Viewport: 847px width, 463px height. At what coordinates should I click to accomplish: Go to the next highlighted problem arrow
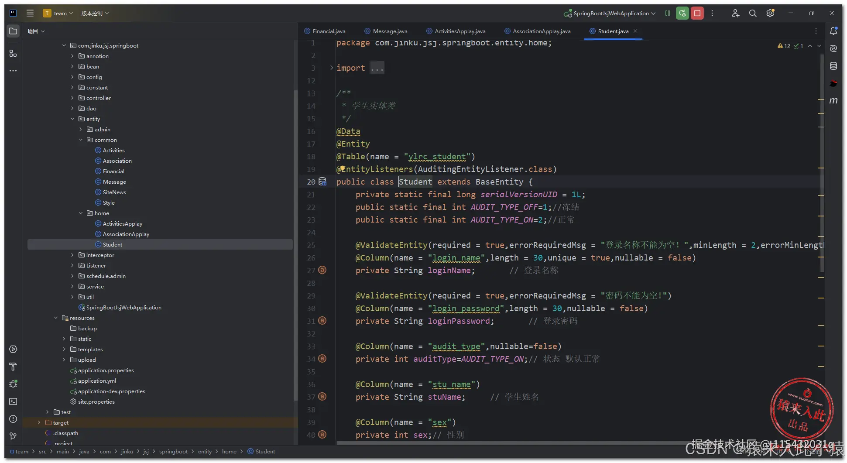(x=819, y=46)
